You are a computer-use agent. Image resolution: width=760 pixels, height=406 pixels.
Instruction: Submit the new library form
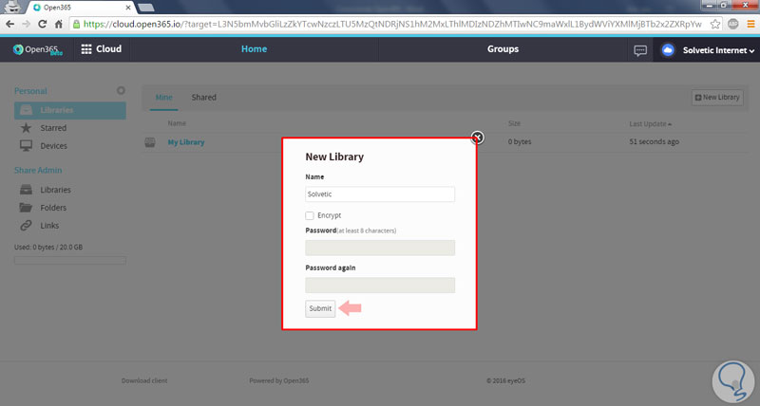click(320, 308)
